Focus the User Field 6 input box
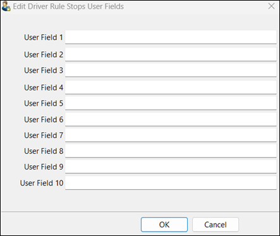This screenshot has height=236, width=280. [x=171, y=120]
